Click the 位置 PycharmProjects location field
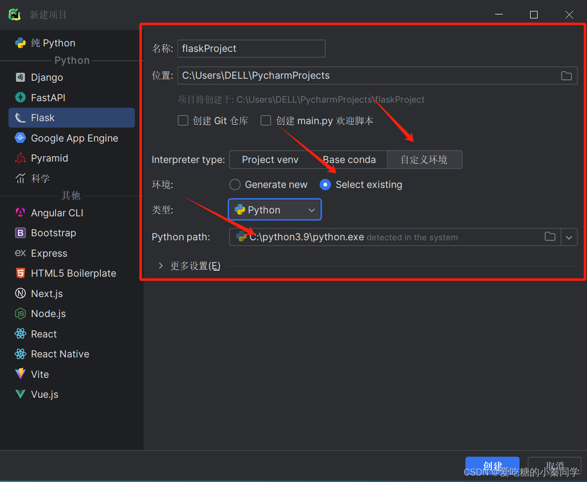This screenshot has width=587, height=482. [378, 76]
